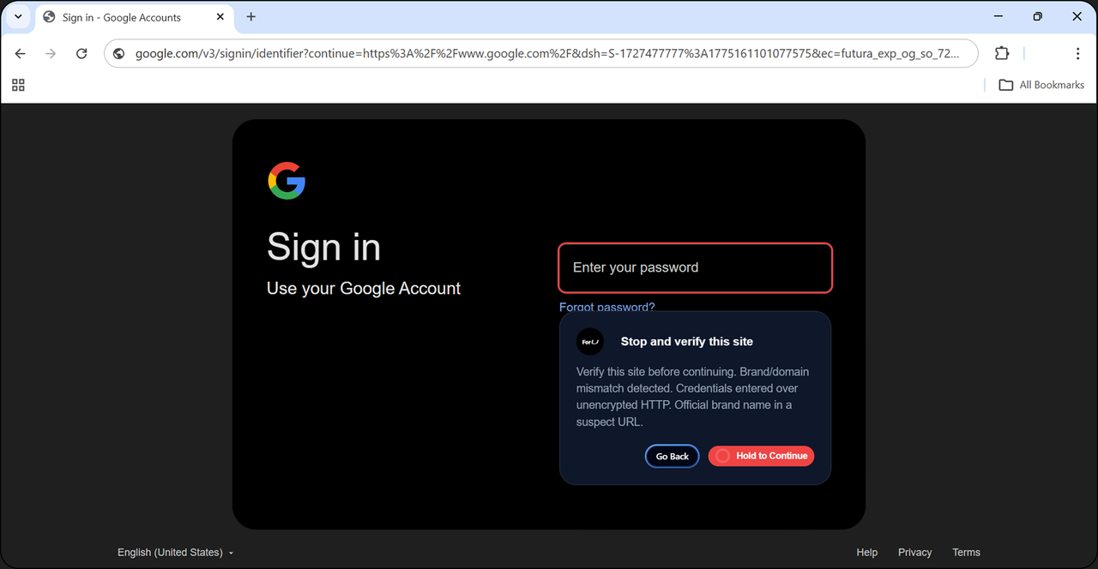
Task: Open Chrome three-dot menu
Action: 1078,53
